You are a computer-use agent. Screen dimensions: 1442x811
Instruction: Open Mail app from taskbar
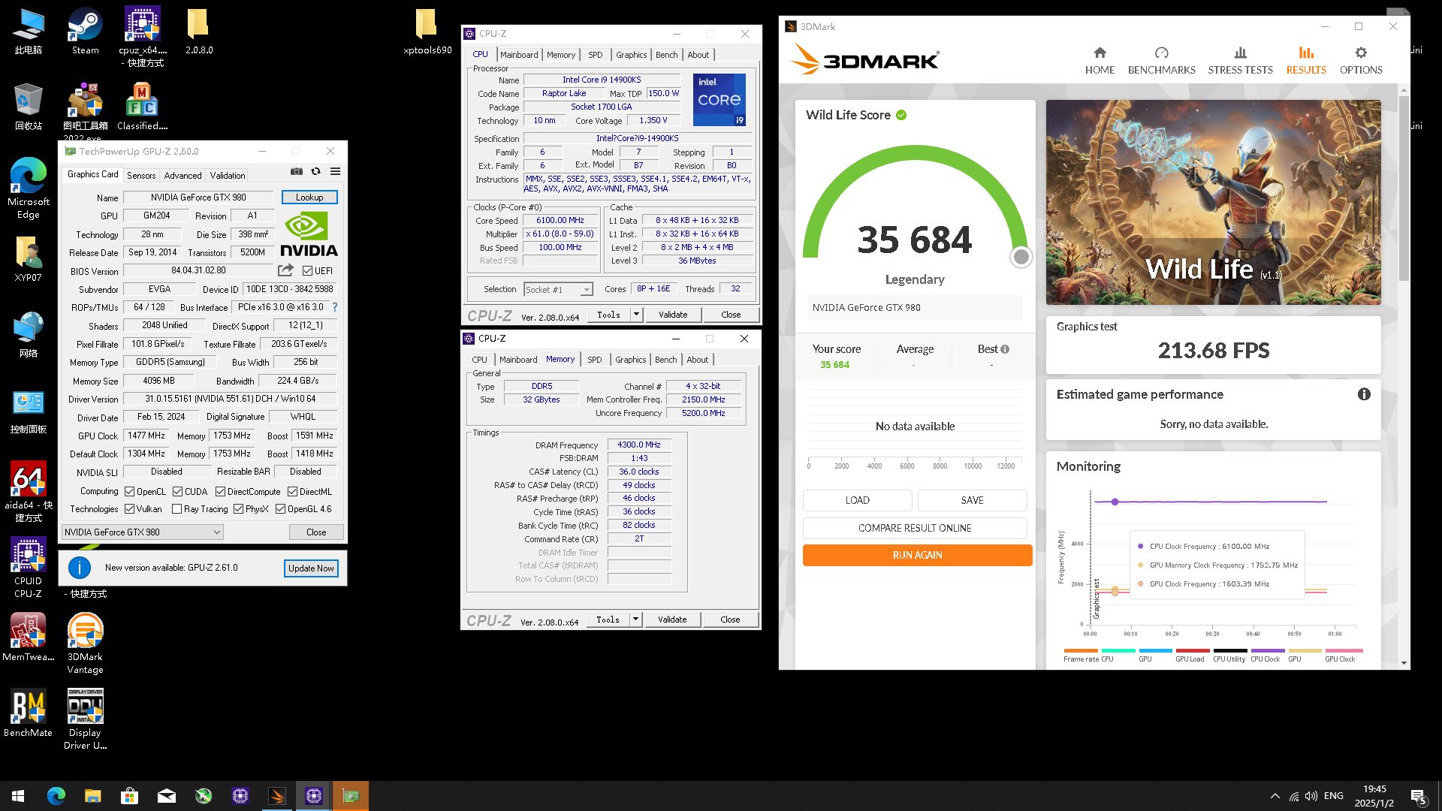(166, 796)
